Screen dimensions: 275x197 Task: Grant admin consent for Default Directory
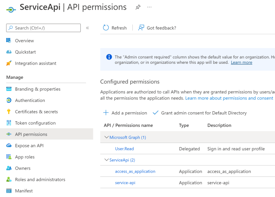204,113
